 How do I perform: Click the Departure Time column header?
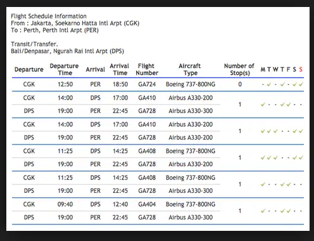pos(64,69)
